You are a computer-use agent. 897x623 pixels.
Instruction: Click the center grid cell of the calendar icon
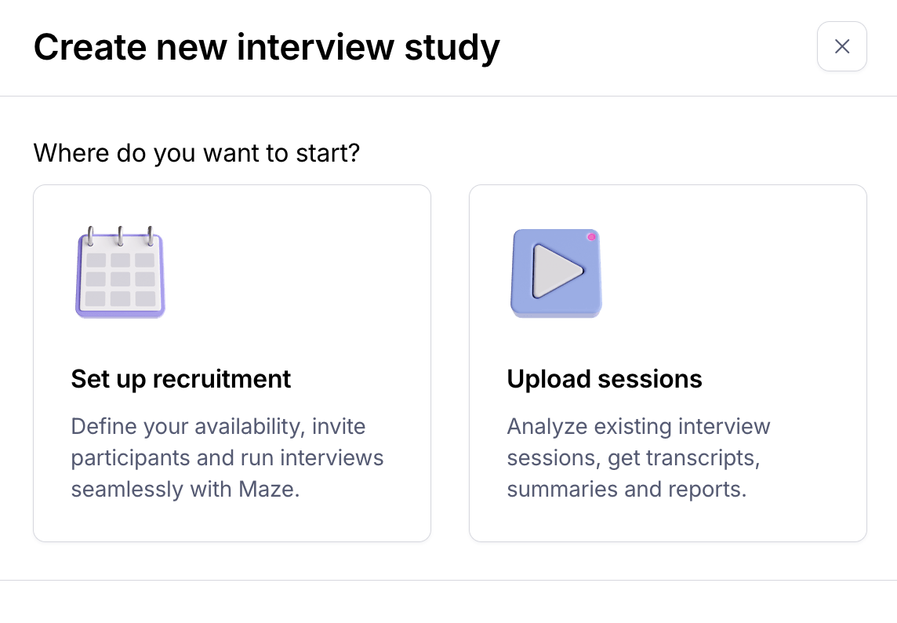[x=120, y=279]
